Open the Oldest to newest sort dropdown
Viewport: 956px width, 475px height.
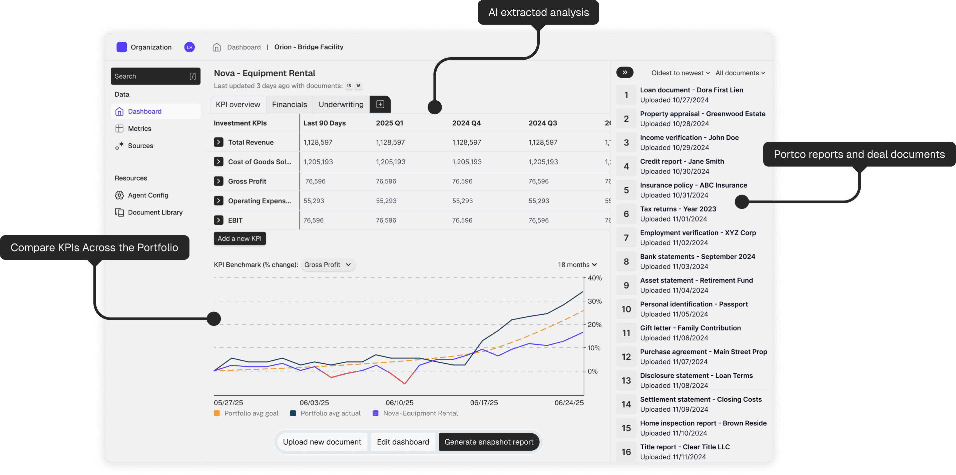[680, 73]
